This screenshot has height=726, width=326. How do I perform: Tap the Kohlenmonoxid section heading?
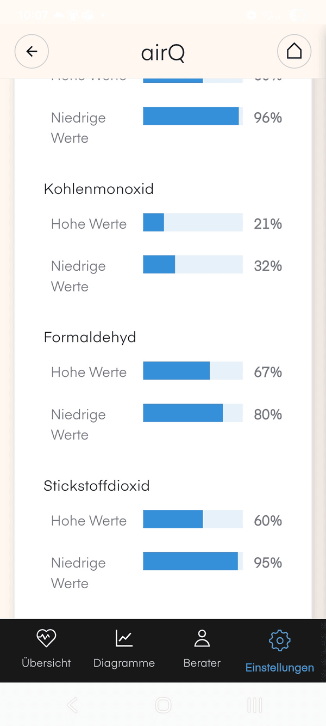99,189
